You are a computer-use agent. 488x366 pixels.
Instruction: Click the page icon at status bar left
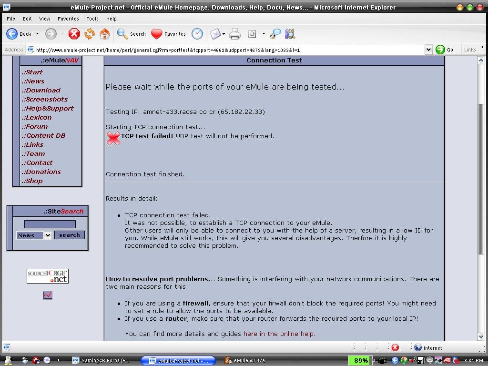pos(7,347)
